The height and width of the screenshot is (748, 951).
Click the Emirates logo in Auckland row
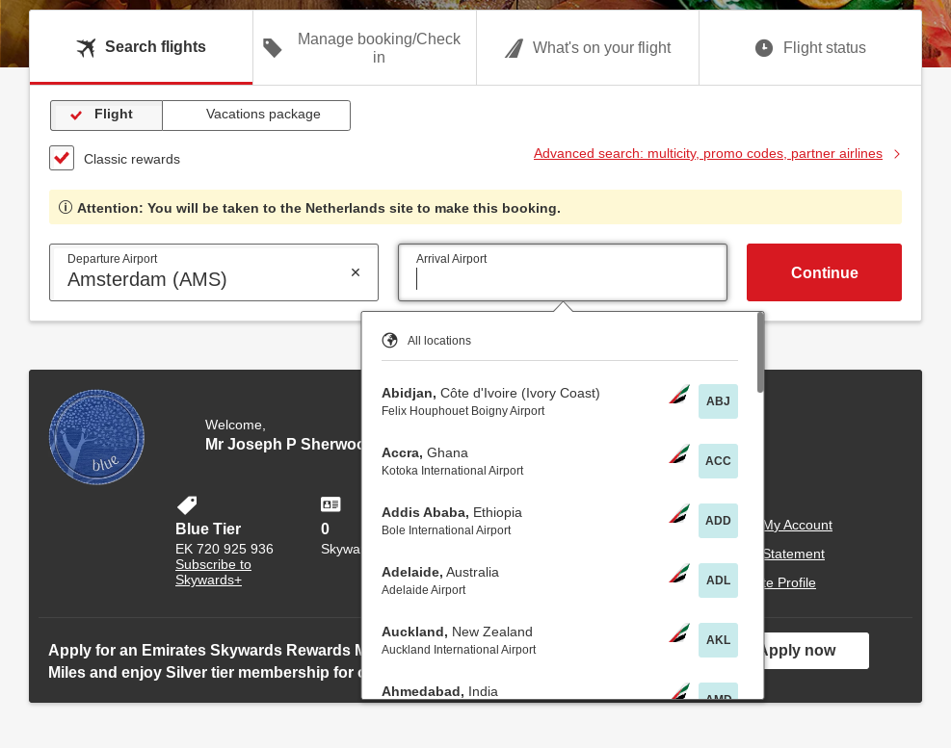(x=679, y=634)
